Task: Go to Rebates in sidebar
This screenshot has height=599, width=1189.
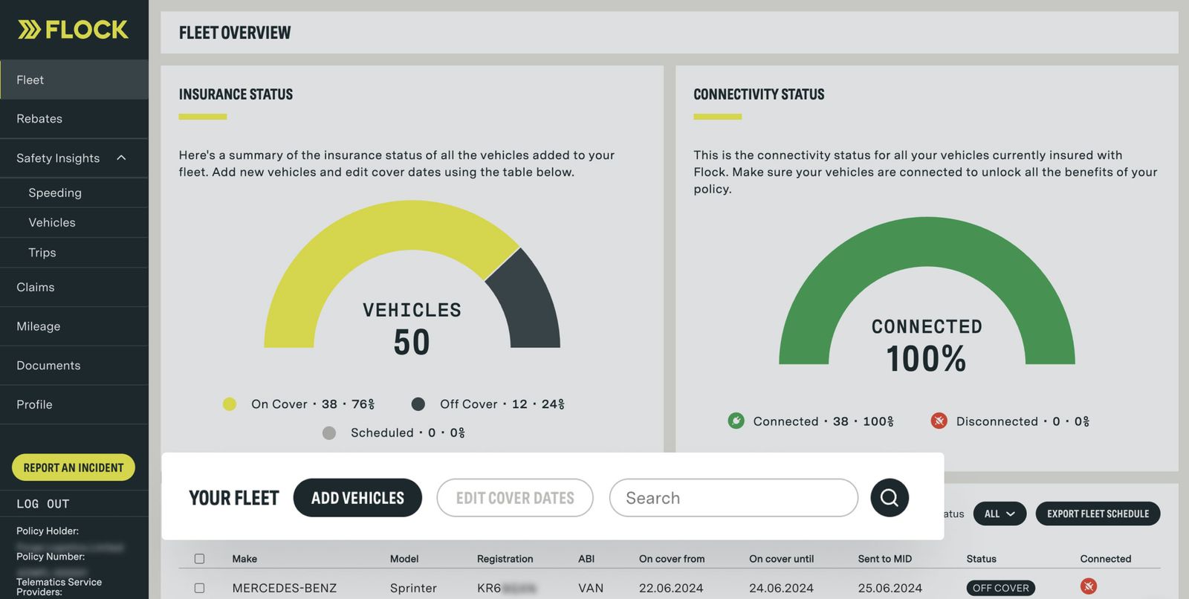Action: click(74, 118)
